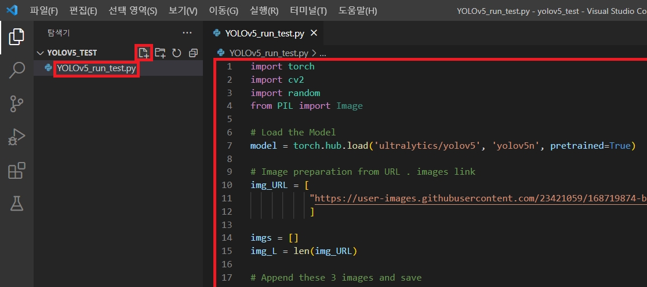This screenshot has width=647, height=287.
Task: Refresh the explorer file list
Action: (177, 53)
